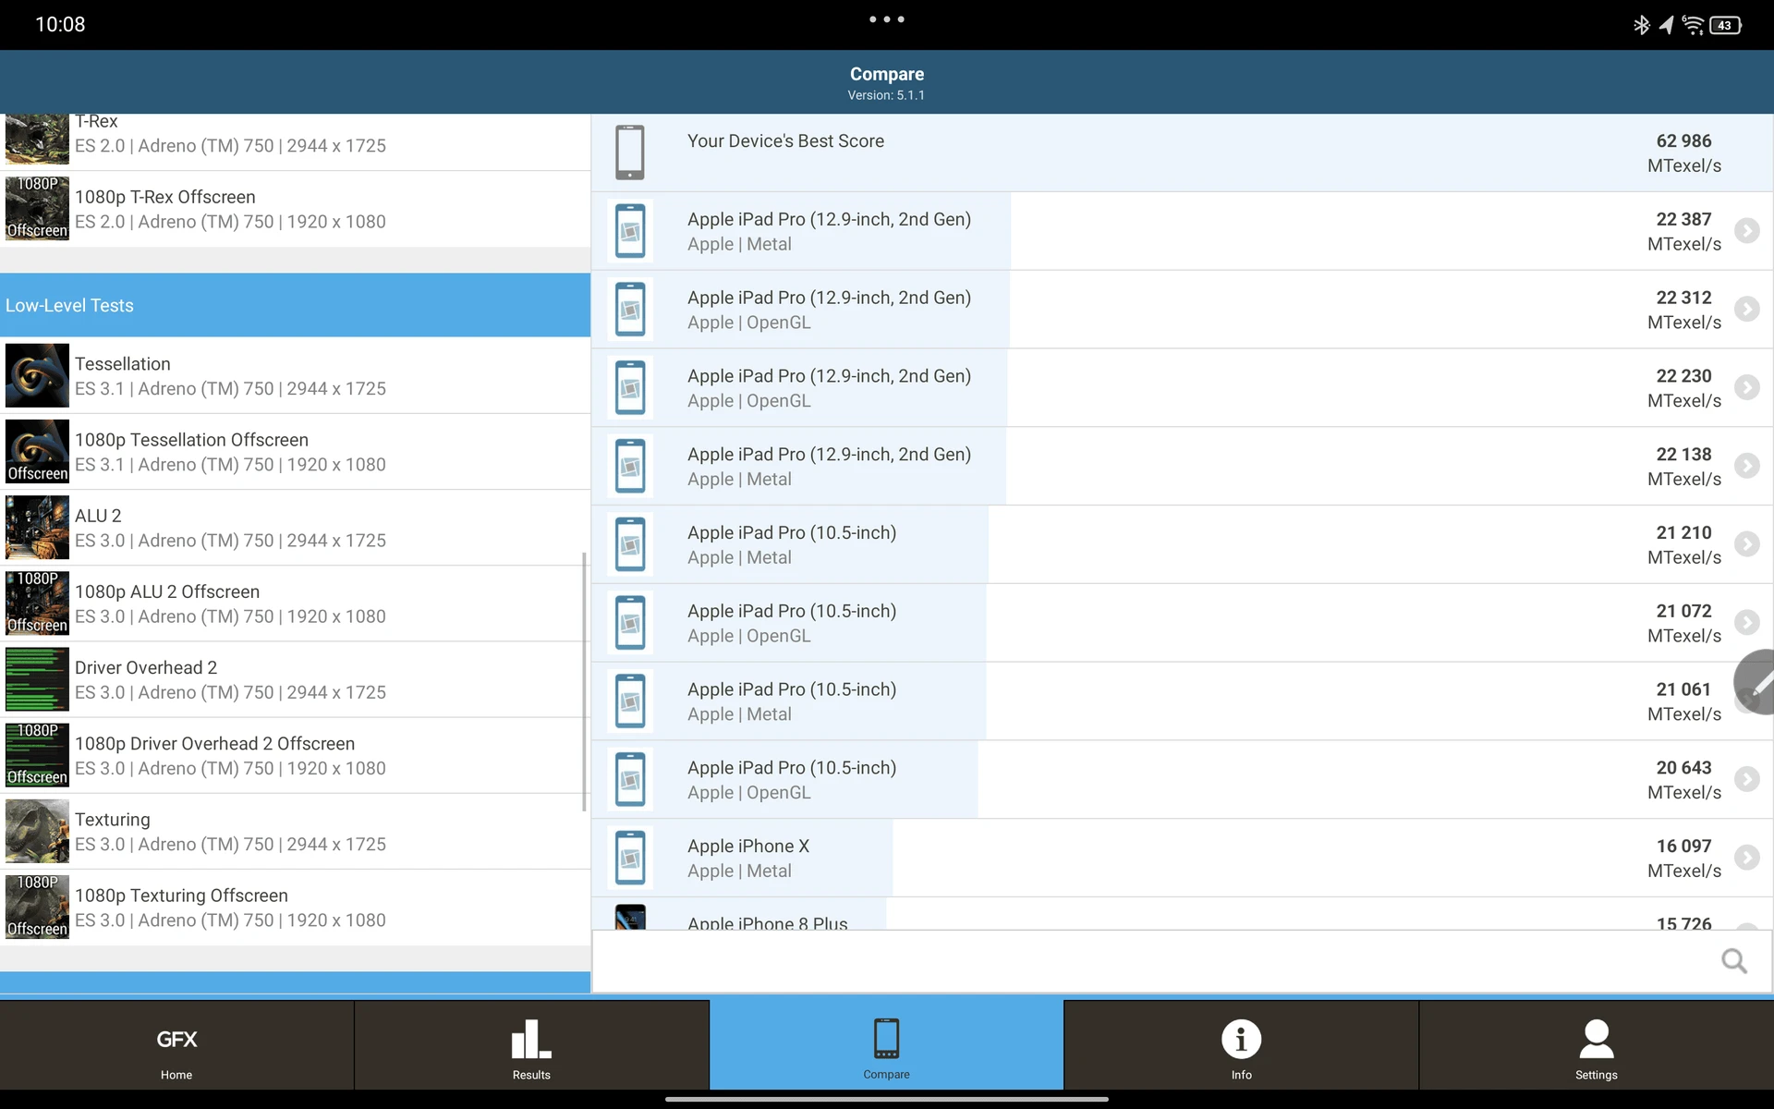Tap the Apple iPhone X device name
This screenshot has height=1109, width=1774.
[748, 846]
